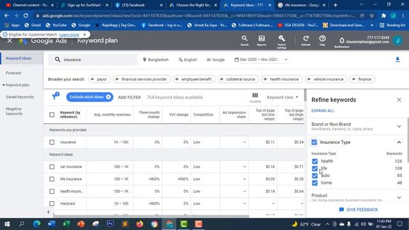Select the checkbox for life insurance

[52, 179]
